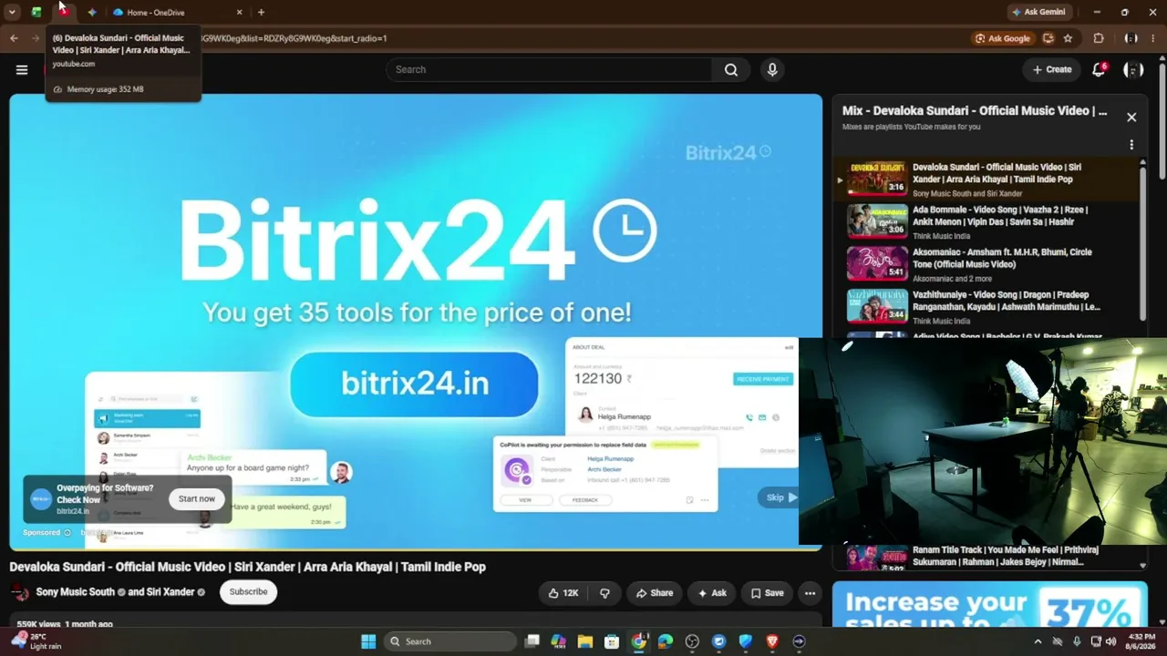1167x656 pixels.
Task: Open YouTube notifications bell
Action: pyautogui.click(x=1099, y=69)
